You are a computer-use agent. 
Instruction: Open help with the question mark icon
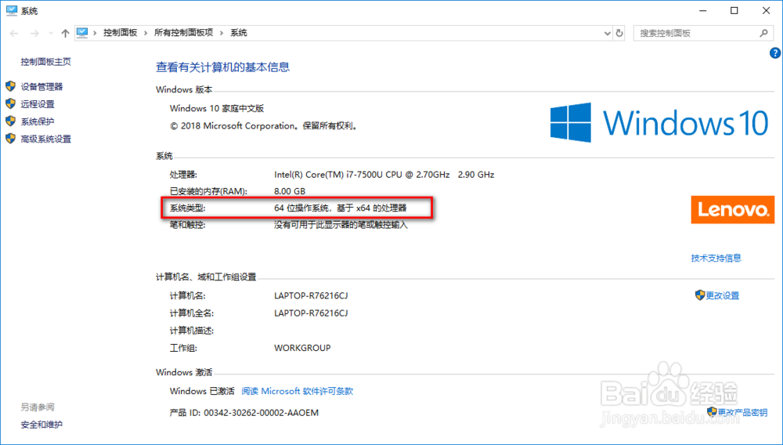click(x=775, y=53)
